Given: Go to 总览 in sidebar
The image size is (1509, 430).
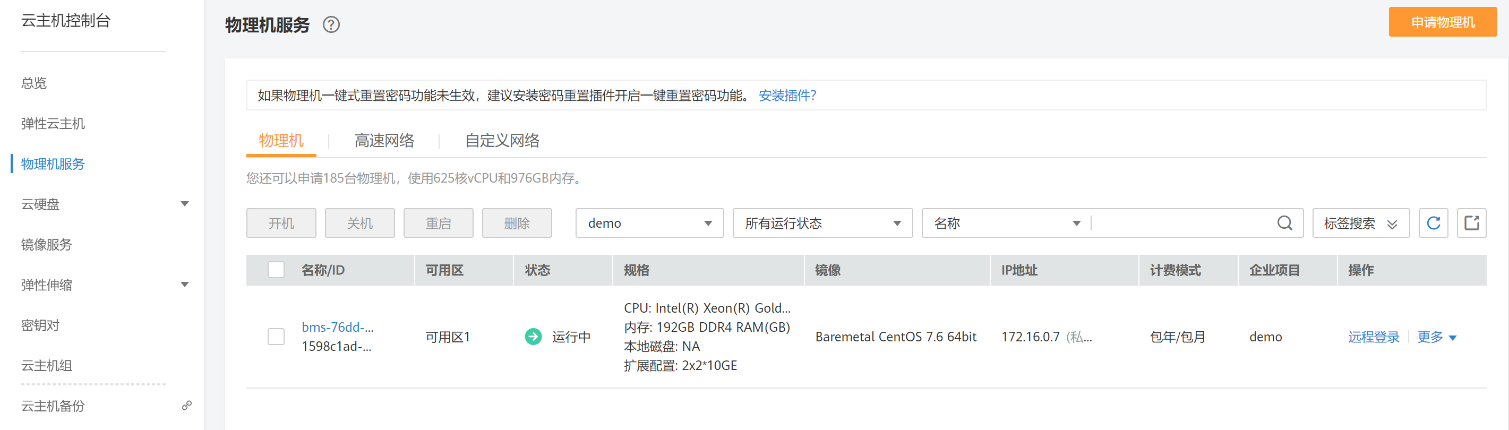Looking at the screenshot, I should 34,83.
